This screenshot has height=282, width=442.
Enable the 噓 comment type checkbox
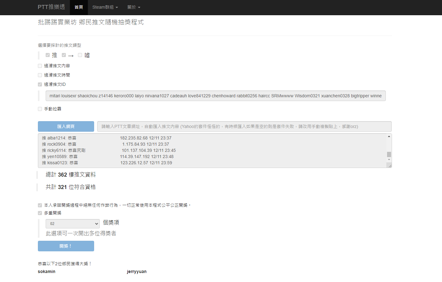point(80,55)
